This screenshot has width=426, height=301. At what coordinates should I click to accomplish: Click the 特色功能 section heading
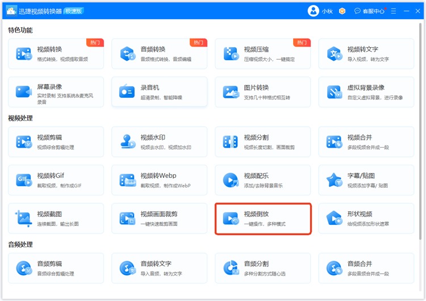coord(20,30)
